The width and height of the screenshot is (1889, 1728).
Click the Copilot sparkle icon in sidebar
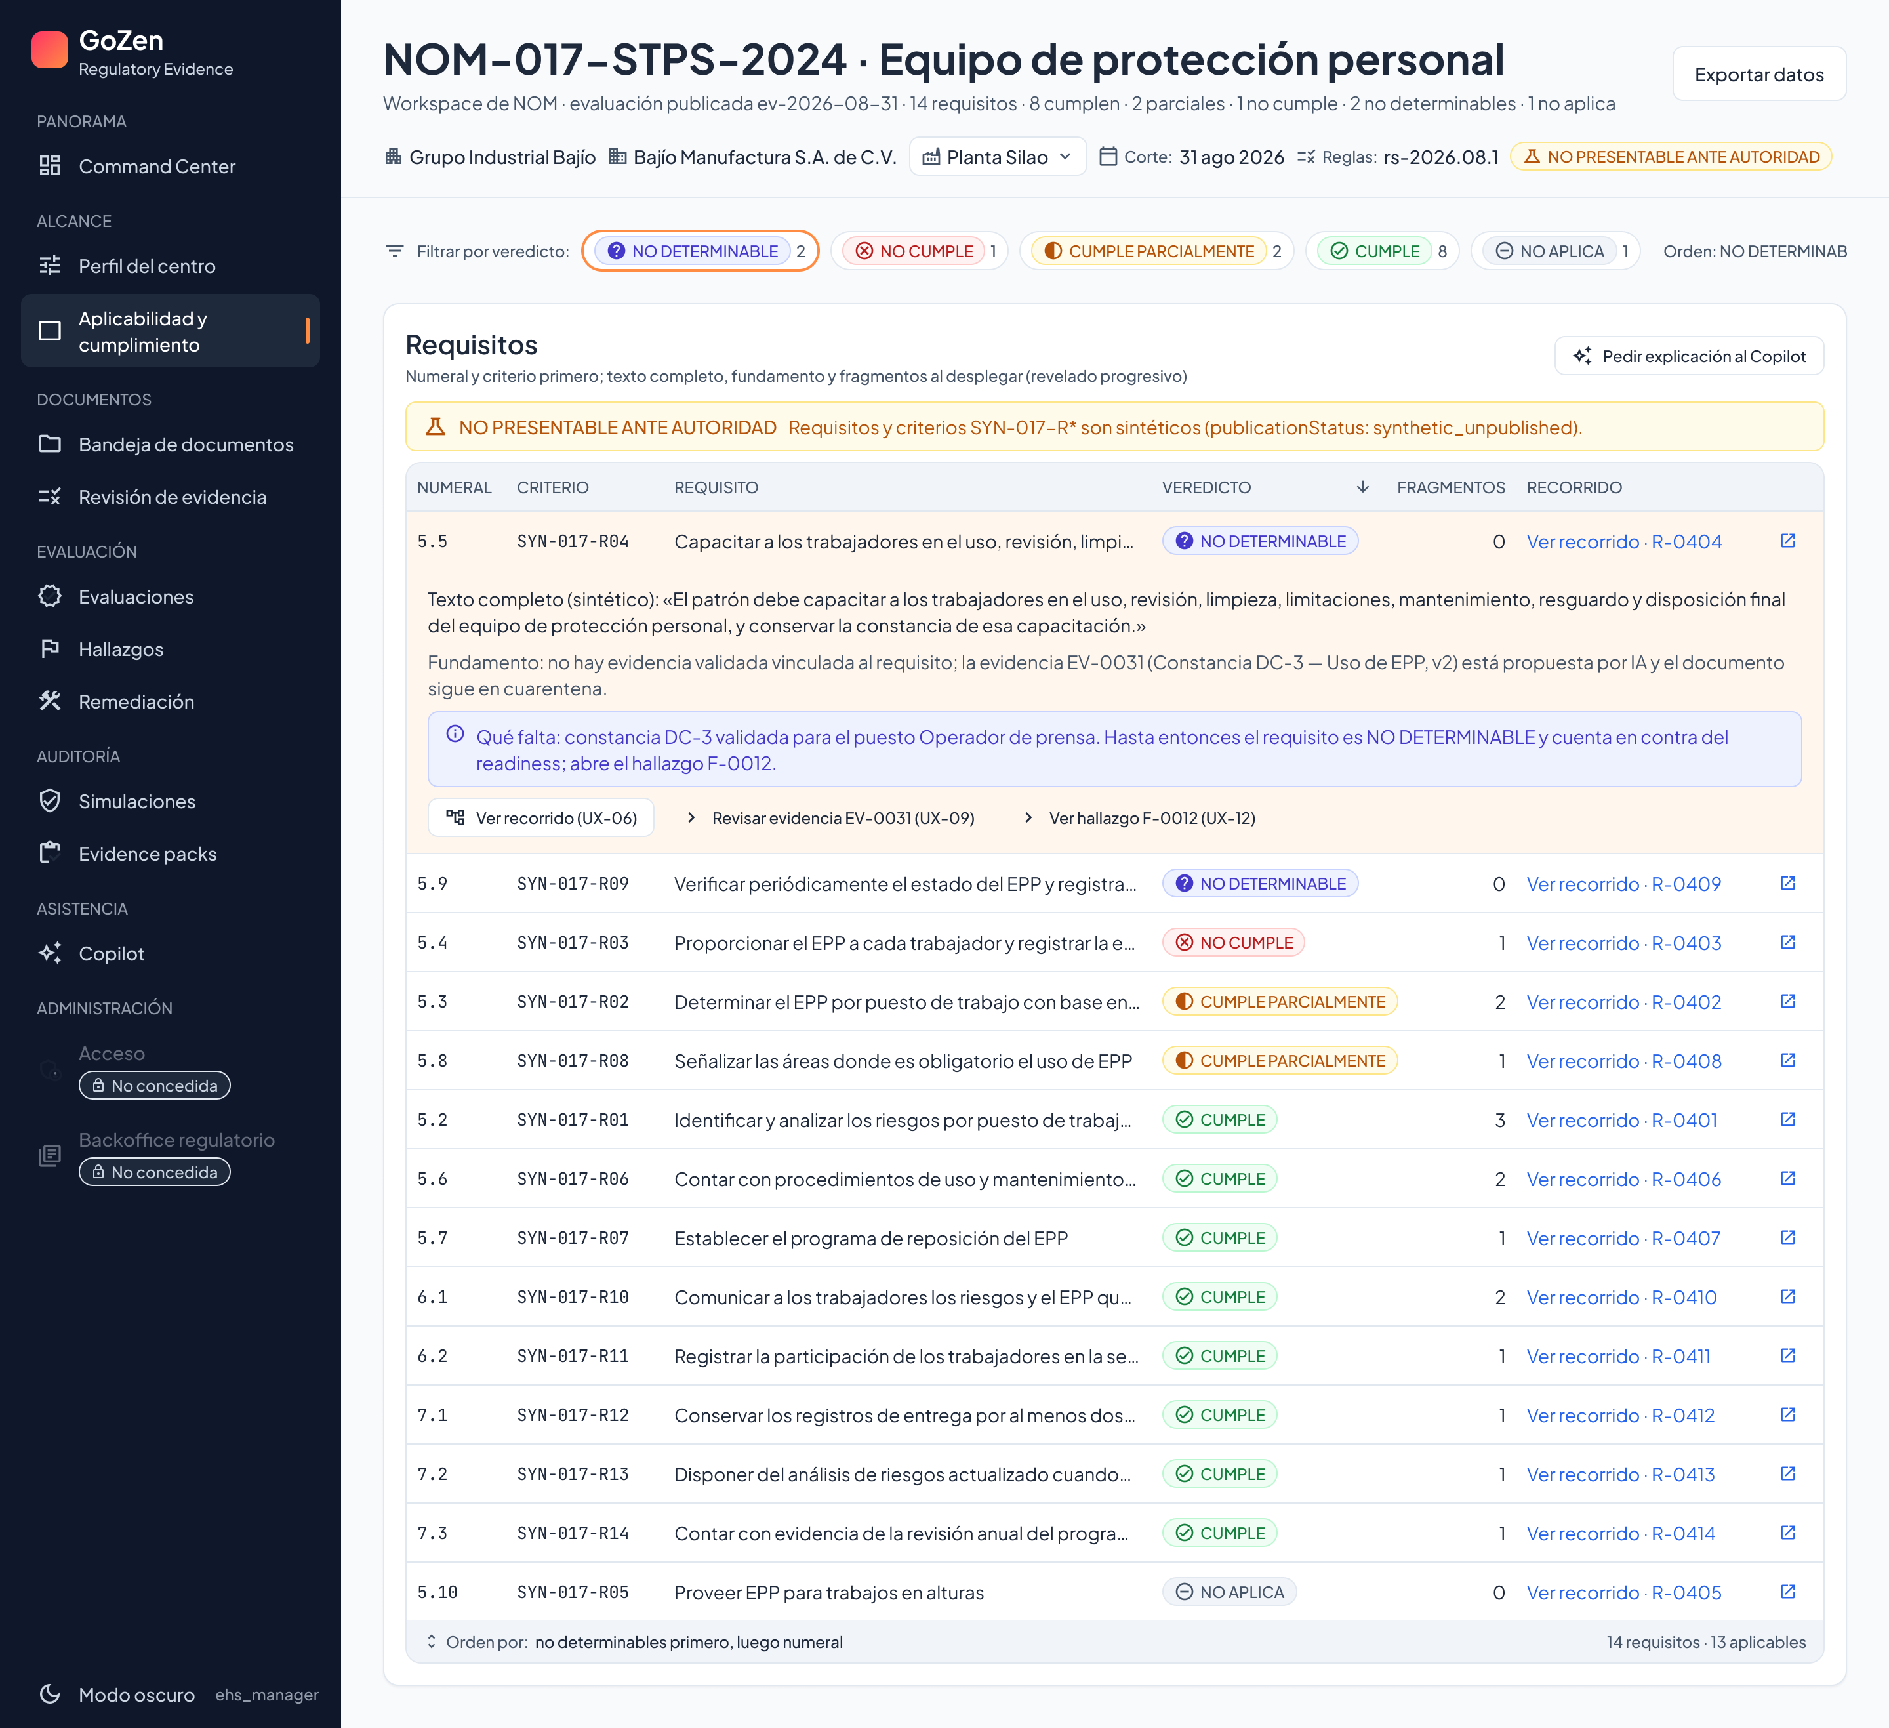(50, 953)
